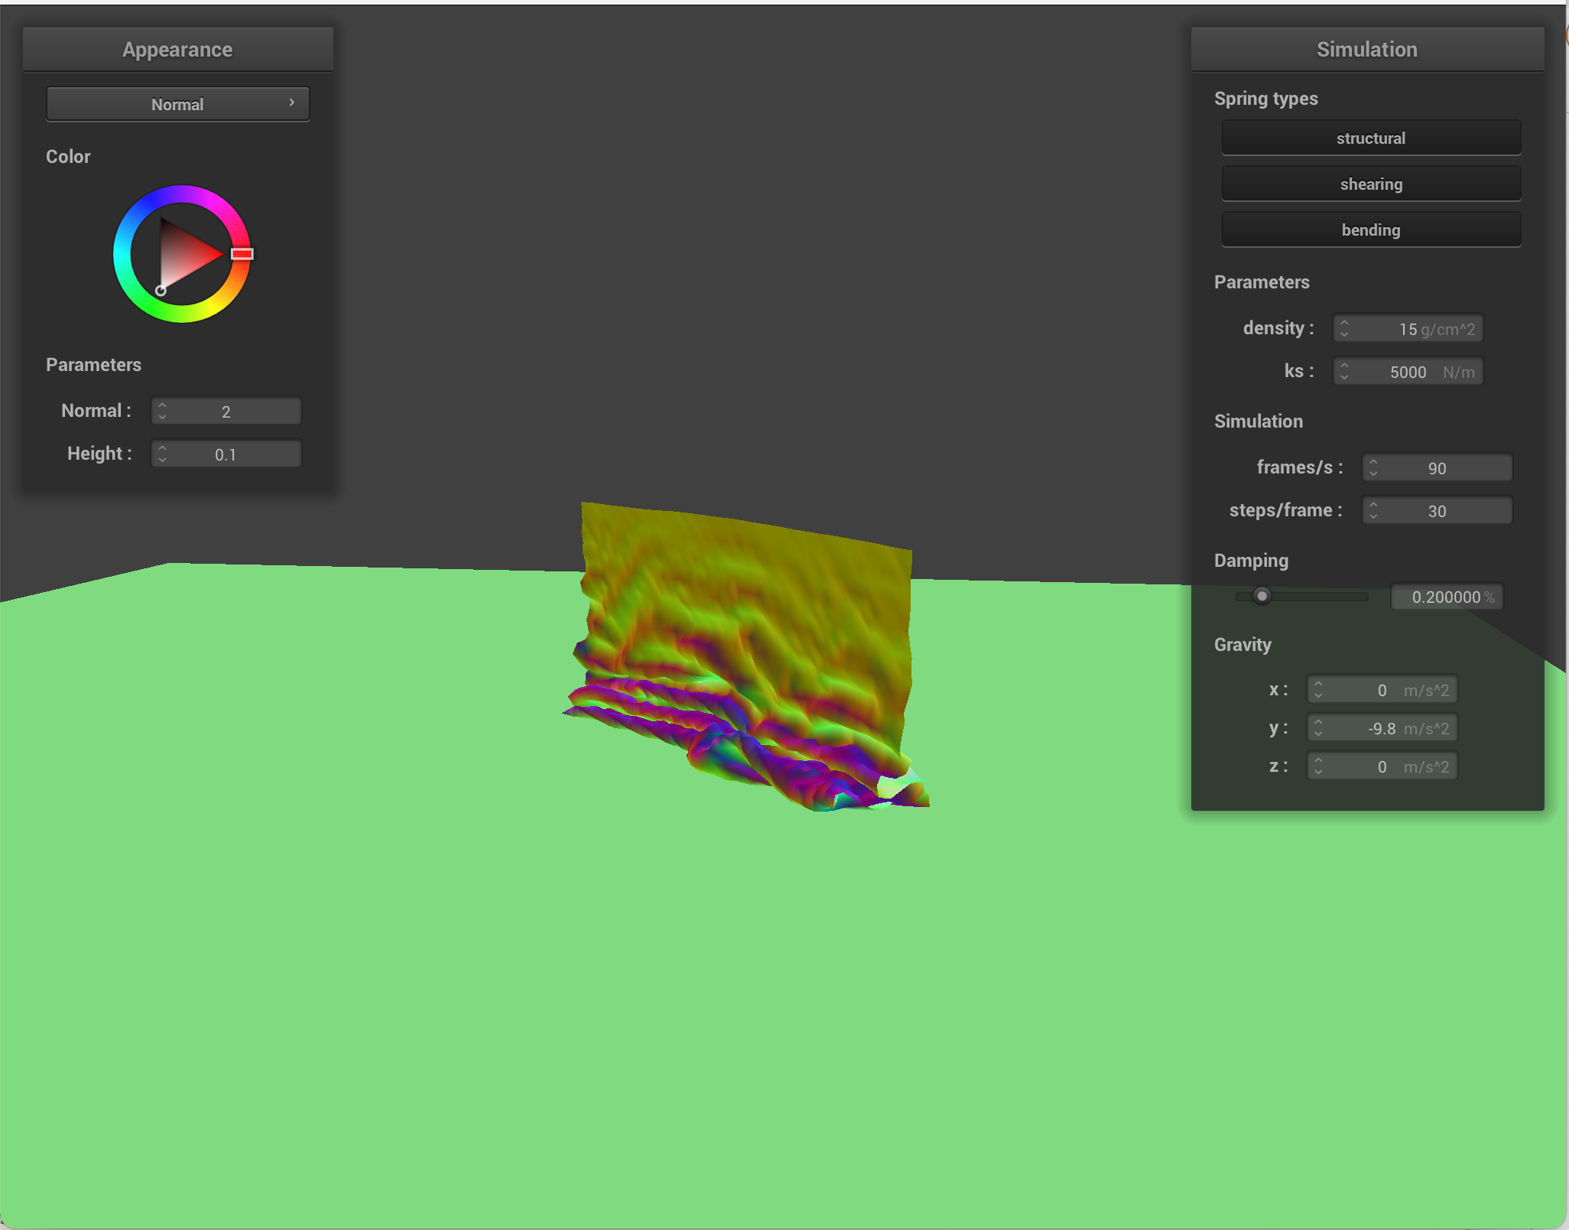Screen dimensions: 1569x1230
Task: Click the gravity x input field
Action: [1382, 690]
